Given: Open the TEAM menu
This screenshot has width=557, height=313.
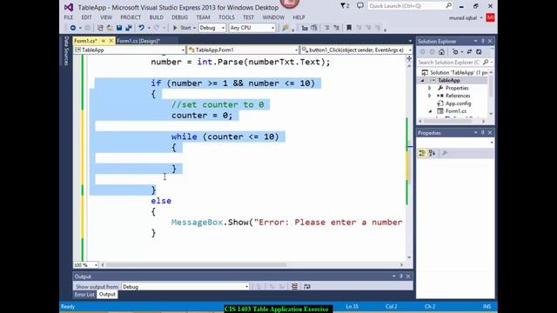Looking at the screenshot, I should [x=203, y=17].
